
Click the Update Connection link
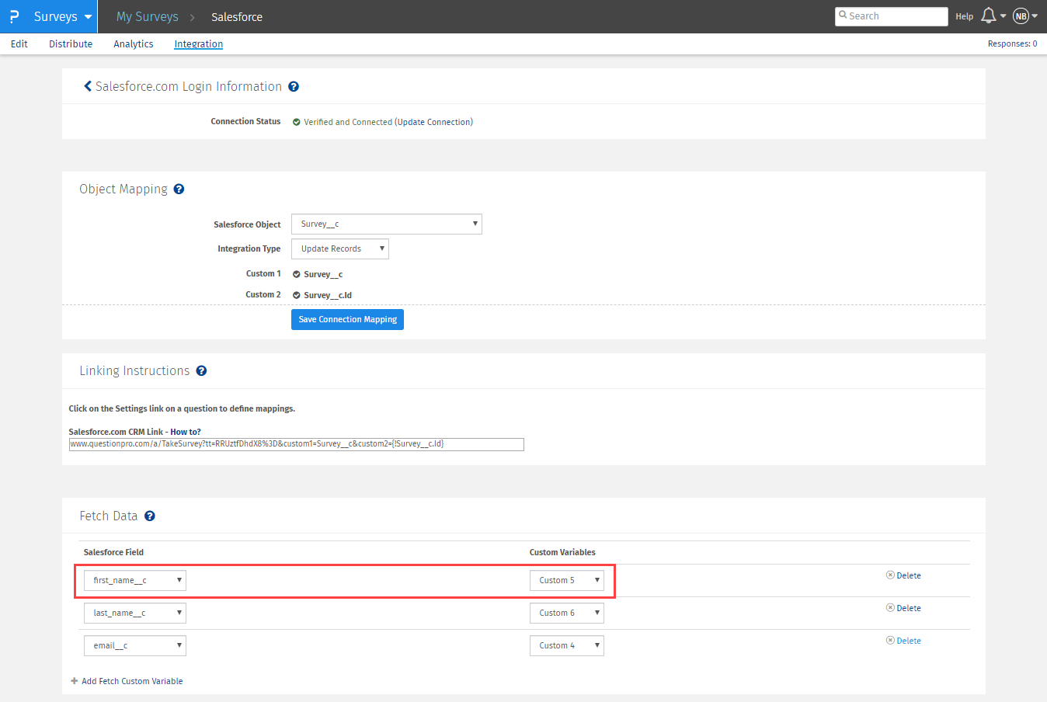[x=433, y=122]
